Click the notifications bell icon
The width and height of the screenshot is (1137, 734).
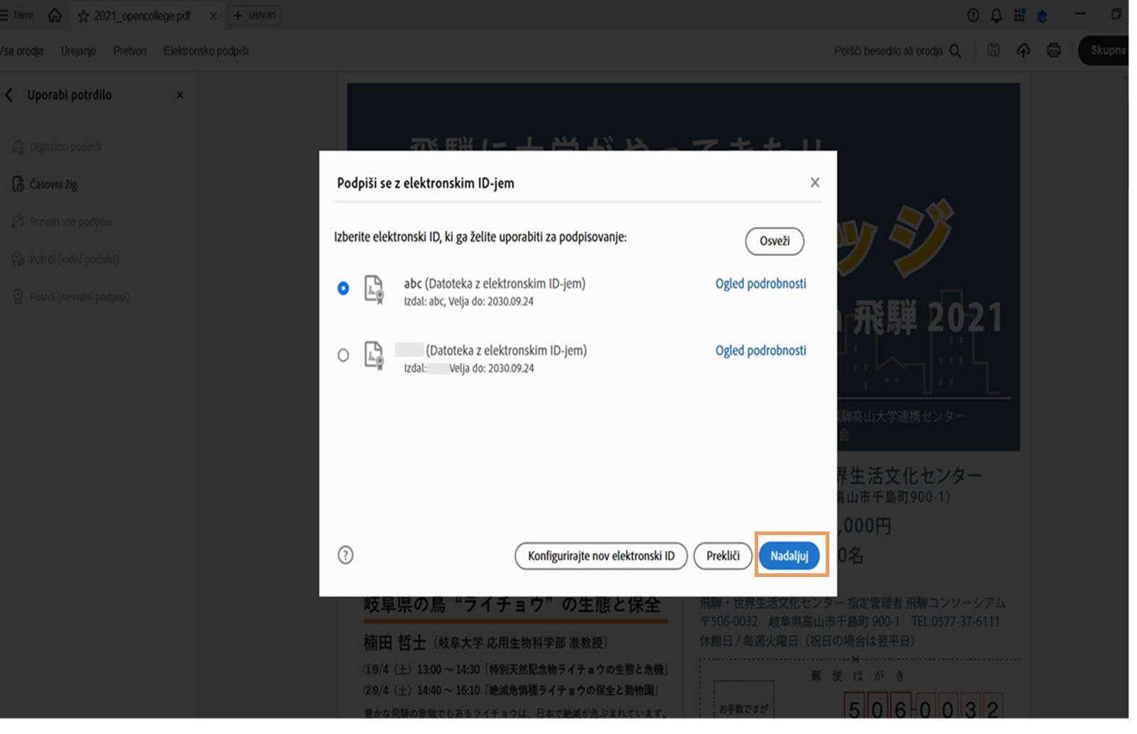(x=996, y=15)
